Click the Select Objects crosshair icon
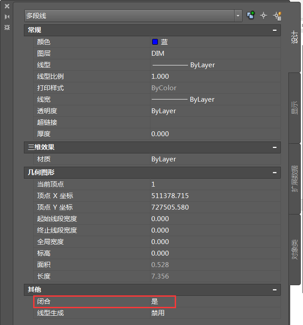Image resolution: width=303 pixels, height=325 pixels. point(264,15)
